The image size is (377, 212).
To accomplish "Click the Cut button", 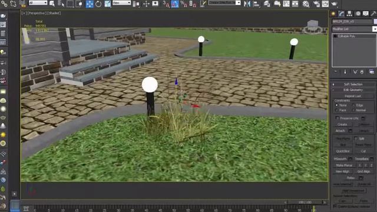I will pos(363,151).
